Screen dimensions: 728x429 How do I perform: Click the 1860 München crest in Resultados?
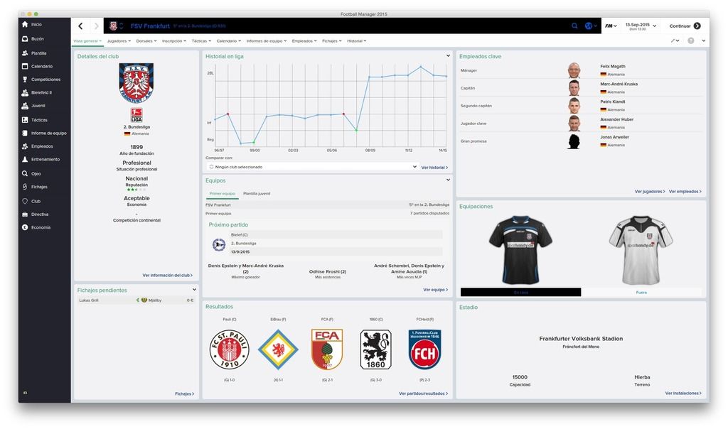click(x=375, y=349)
